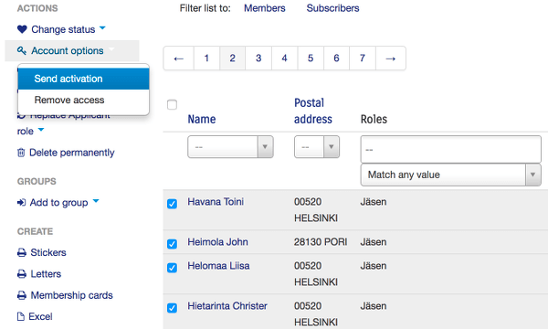548x329 pixels.
Task: Click the Letters create link
Action: (46, 274)
